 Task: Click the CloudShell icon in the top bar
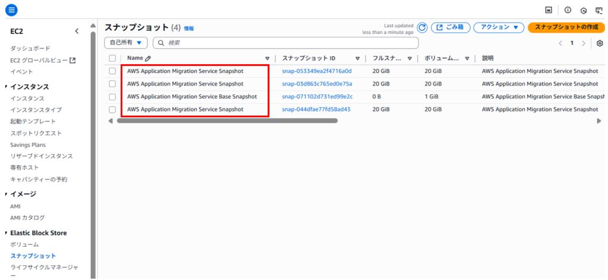549,10
